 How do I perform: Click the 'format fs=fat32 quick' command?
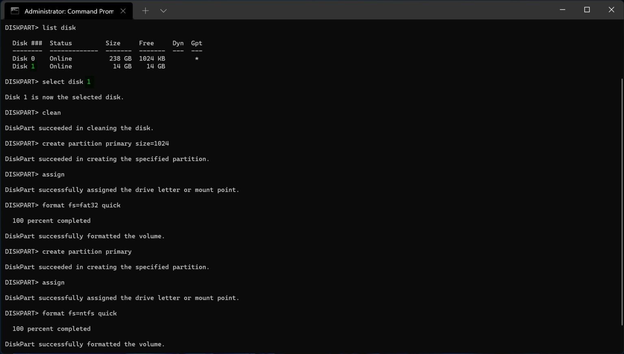[81, 205]
